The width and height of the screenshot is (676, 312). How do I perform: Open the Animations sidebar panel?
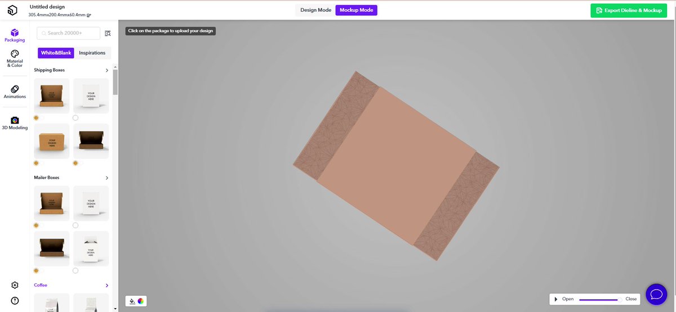15,92
